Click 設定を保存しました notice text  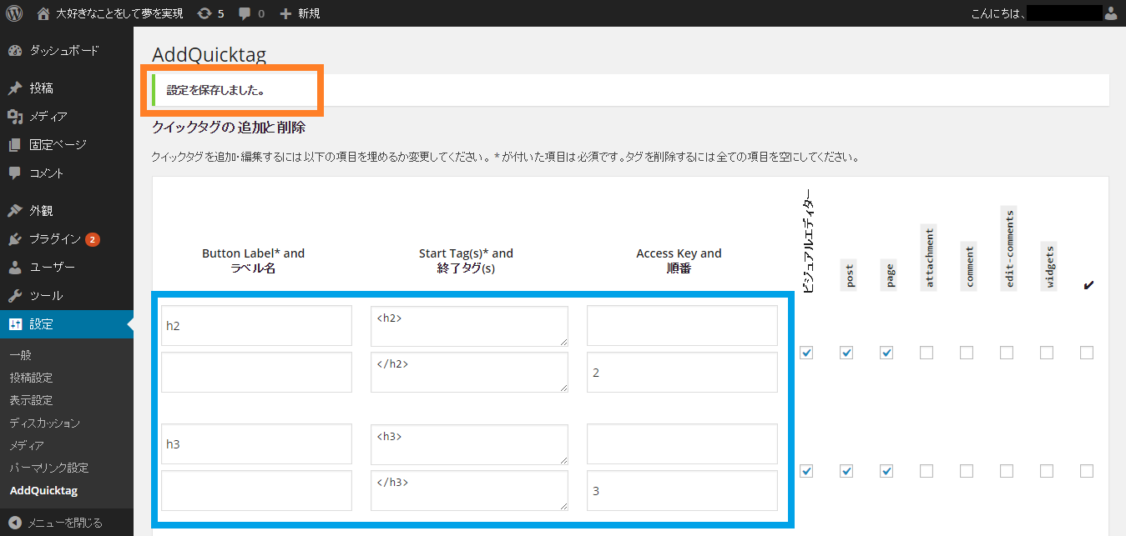pos(215,89)
